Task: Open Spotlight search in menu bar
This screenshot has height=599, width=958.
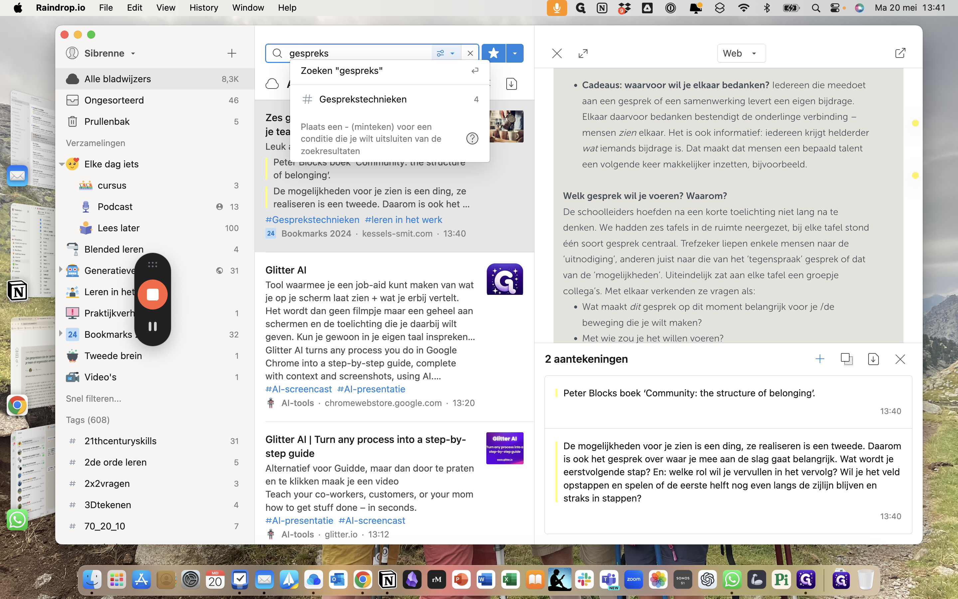Action: (816, 8)
